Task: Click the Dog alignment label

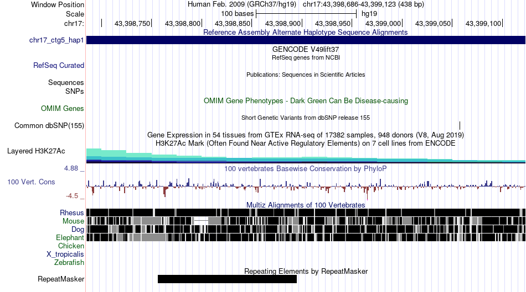Action: pos(78,230)
